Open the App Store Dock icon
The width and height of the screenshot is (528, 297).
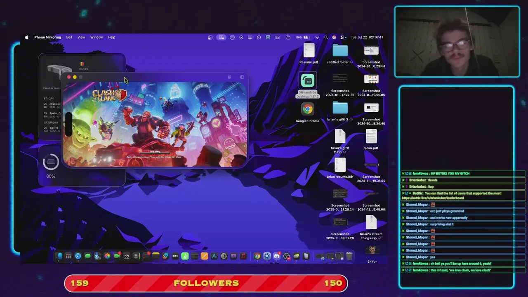214,256
